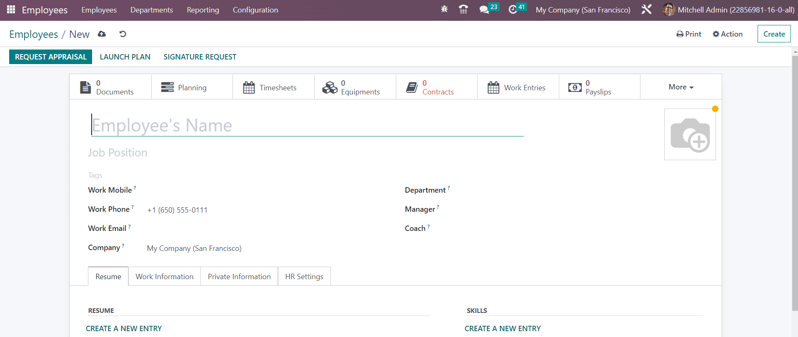Screen dimensions: 798x337
Task: Open the VoIP phone icon
Action: (463, 9)
